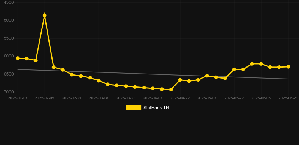Click the data point above 2025-04-22

(180, 80)
